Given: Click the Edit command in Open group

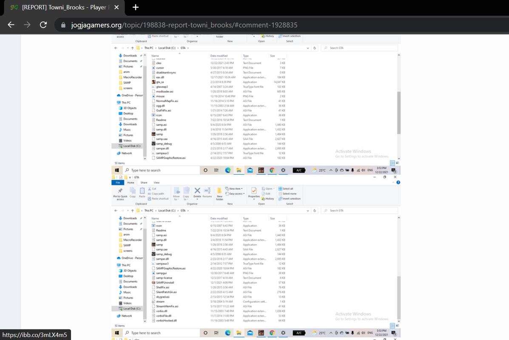Looking at the screenshot, I should [x=266, y=194].
